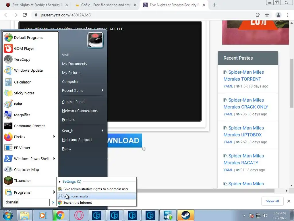The height and width of the screenshot is (221, 294).
Task: Go back in browser history
Action: (x=6, y=15)
